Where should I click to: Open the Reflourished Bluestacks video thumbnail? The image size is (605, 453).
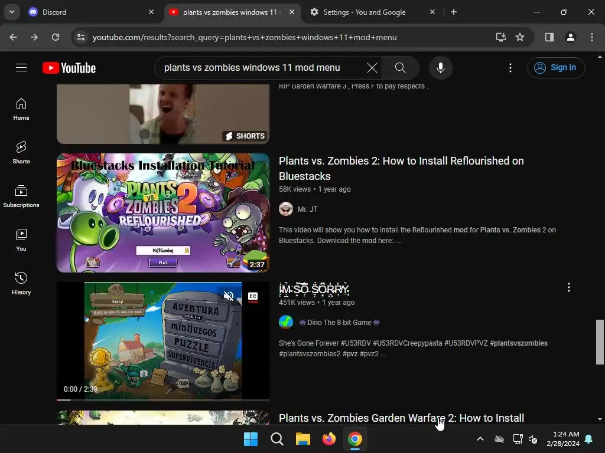point(163,212)
